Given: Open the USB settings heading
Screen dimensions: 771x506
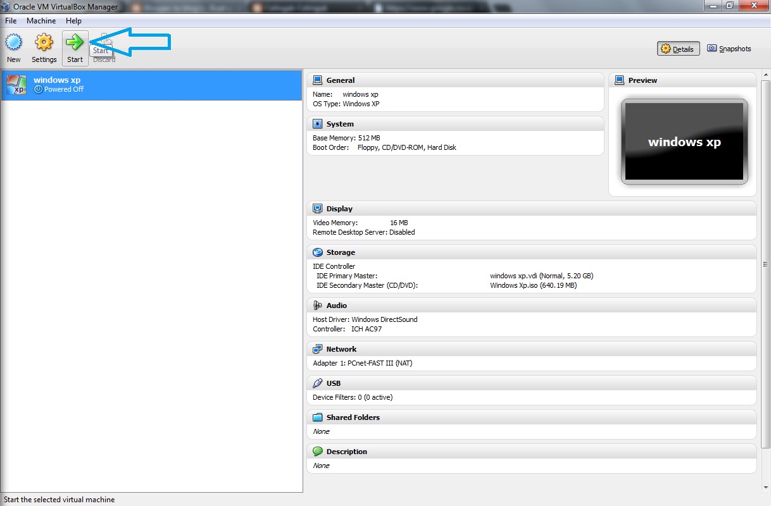Looking at the screenshot, I should (334, 383).
